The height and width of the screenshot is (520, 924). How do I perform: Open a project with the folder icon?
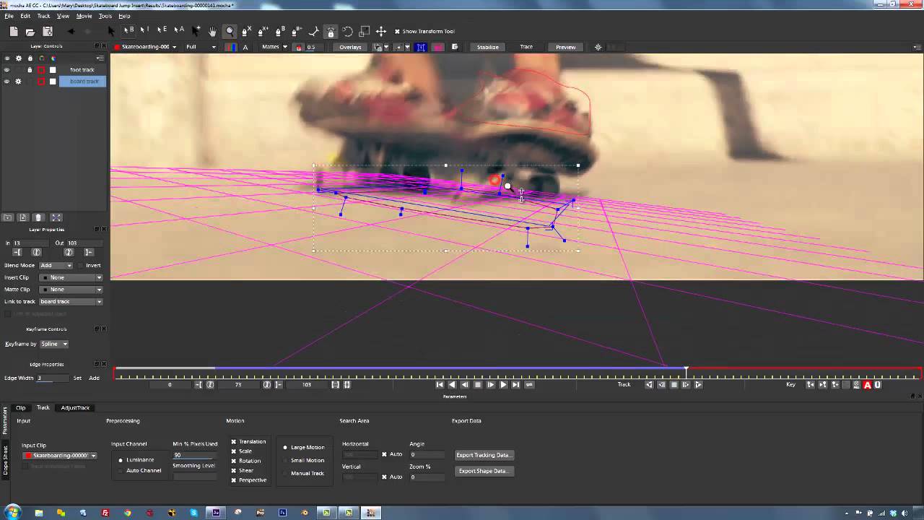point(30,31)
